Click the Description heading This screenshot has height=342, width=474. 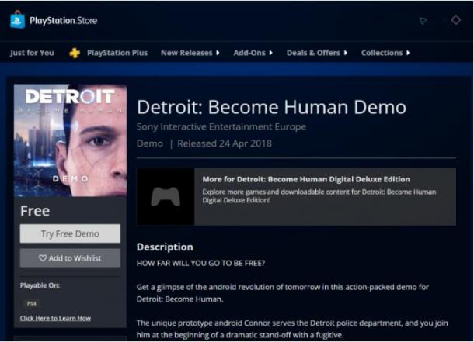pos(165,247)
